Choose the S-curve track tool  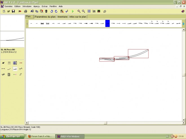pyautogui.click(x=21, y=74)
